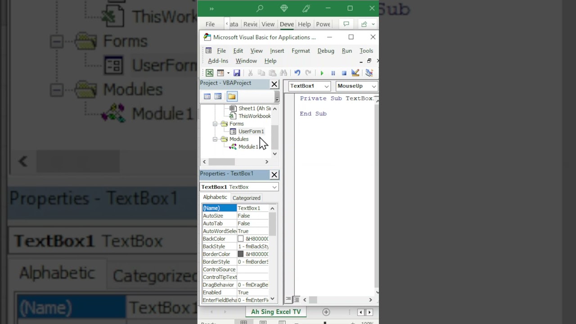576x324 pixels.
Task: Click the Find binoculars icon
Action: (283, 73)
